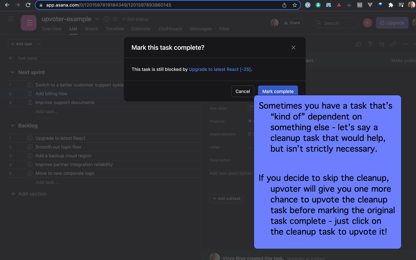Copy task link with chain icon
The width and height of the screenshot is (416, 260).
click(x=394, y=44)
